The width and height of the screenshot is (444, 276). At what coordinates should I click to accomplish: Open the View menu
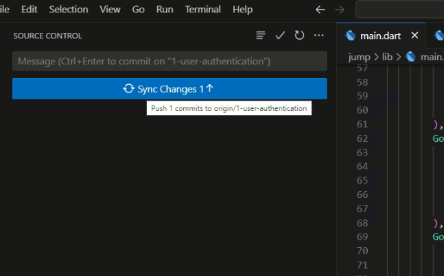(x=110, y=10)
